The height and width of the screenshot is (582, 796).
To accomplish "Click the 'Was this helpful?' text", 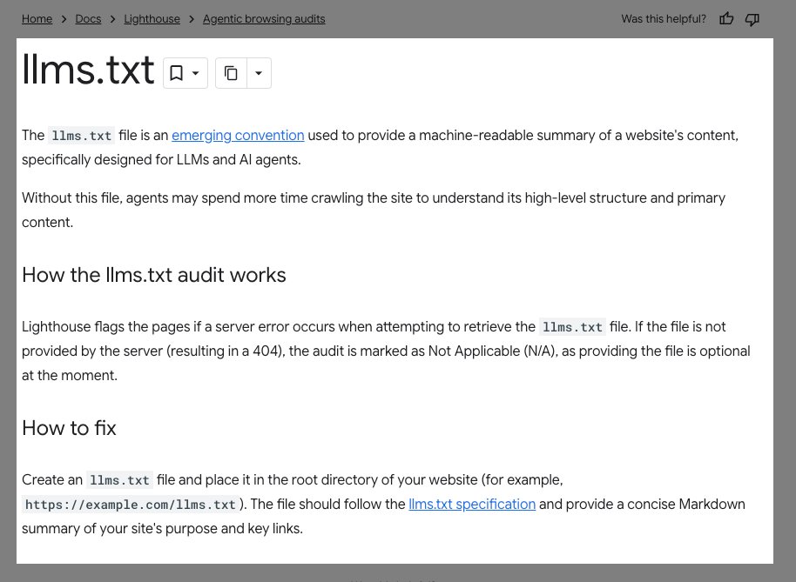I will 664,19.
